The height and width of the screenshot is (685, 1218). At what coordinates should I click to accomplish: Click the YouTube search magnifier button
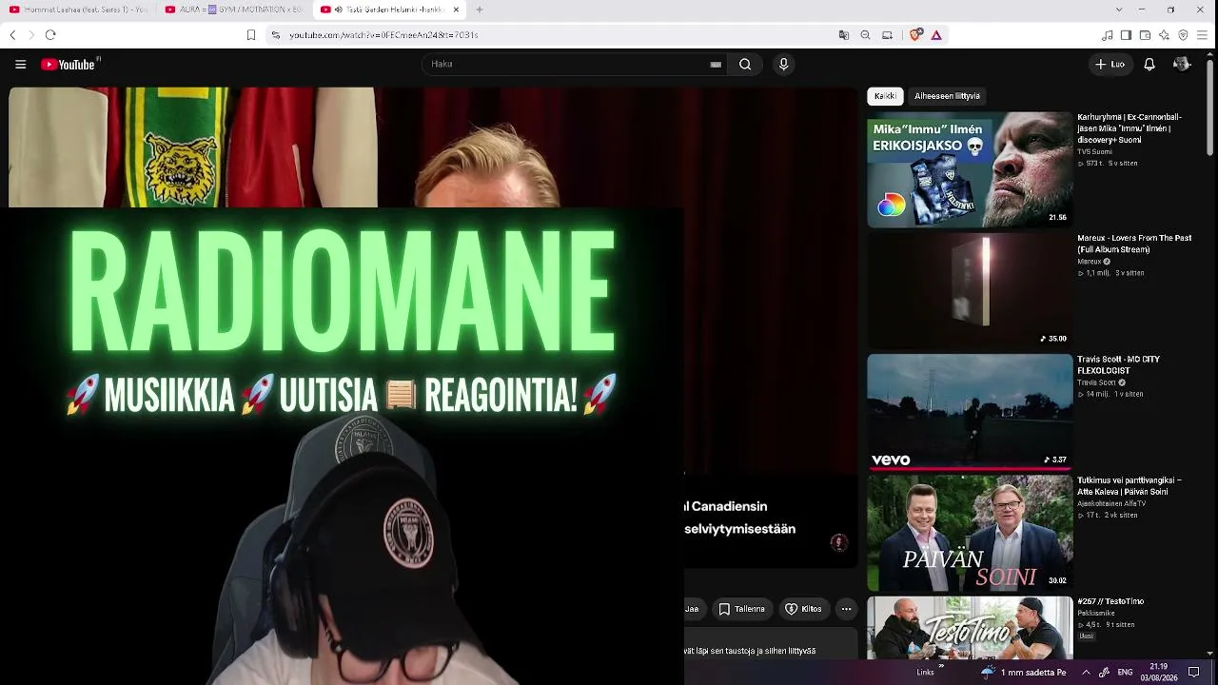coord(745,65)
